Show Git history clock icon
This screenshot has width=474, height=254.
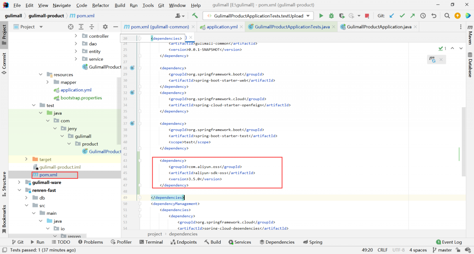pos(423,16)
